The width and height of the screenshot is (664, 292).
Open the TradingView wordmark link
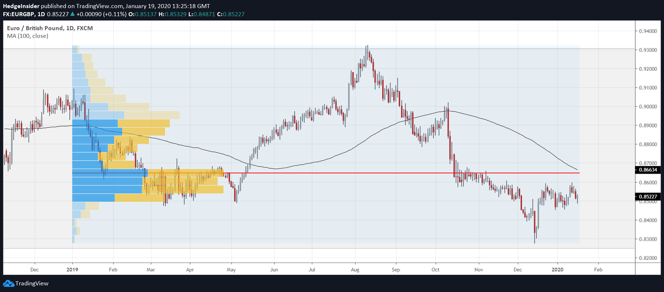click(32, 284)
